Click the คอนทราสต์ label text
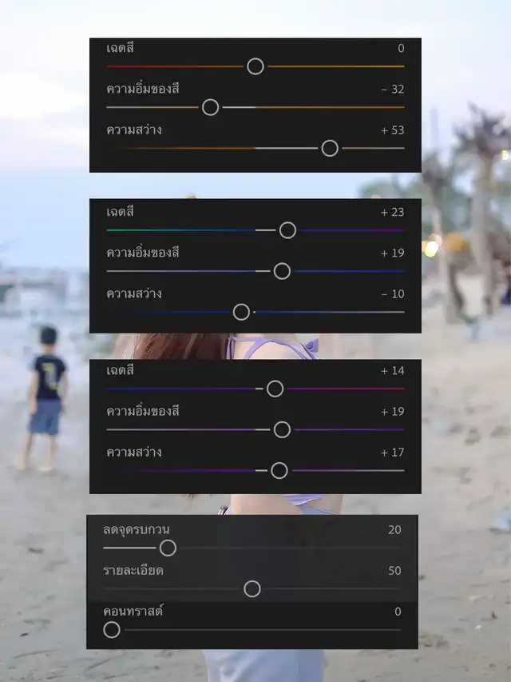The height and width of the screenshot is (682, 511). coord(133,611)
